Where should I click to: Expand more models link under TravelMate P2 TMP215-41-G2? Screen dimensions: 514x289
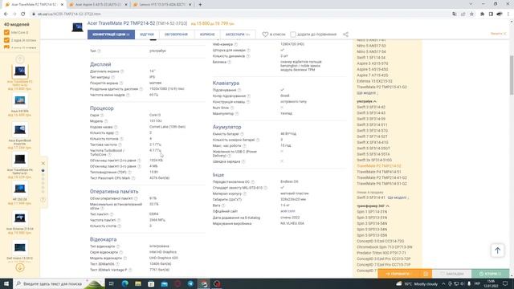367,93
